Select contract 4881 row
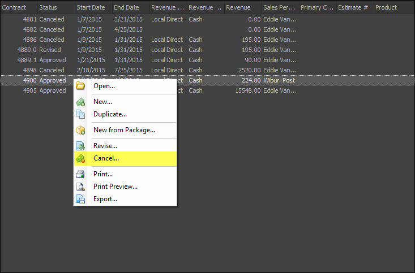415x273 pixels. 207,19
